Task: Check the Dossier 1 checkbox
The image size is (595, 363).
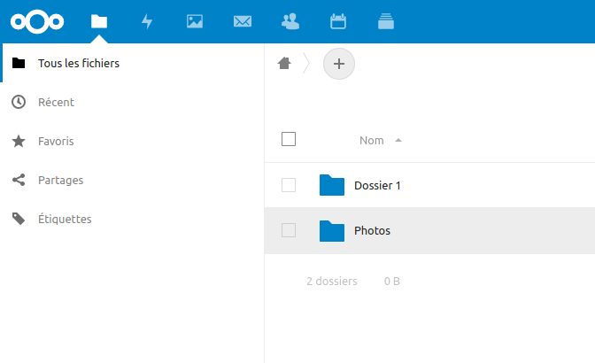Action: [289, 185]
